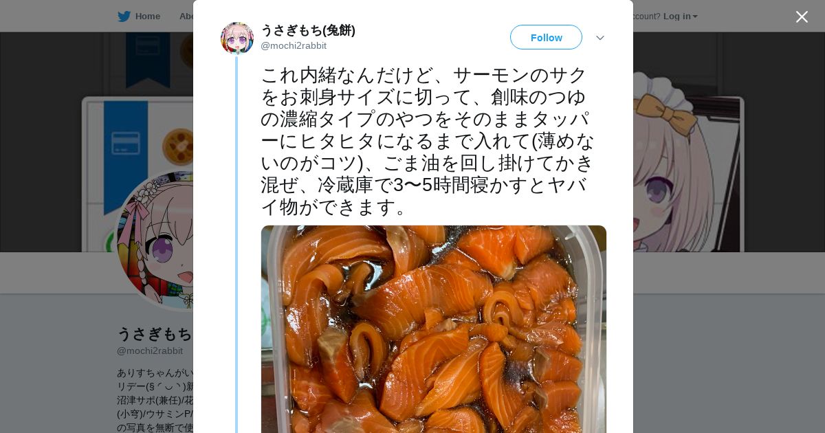This screenshot has height=433, width=825.
Task: Open the About link in top navigation
Action: [186, 16]
